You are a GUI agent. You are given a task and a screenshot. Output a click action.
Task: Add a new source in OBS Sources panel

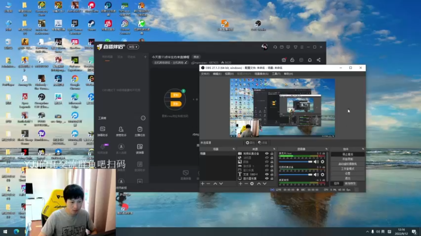coord(240,184)
